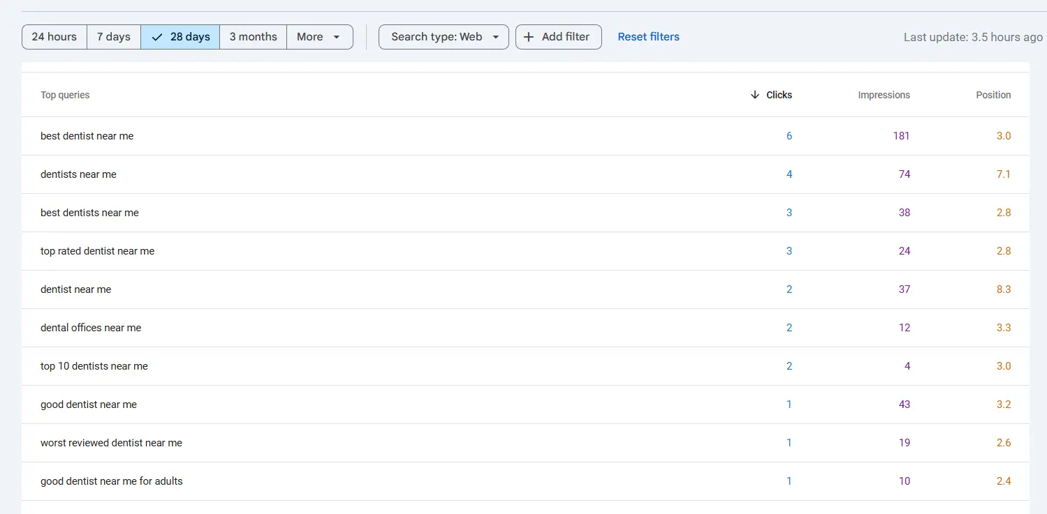This screenshot has width=1047, height=514.
Task: Select the 'dentists near me' query
Action: pyautogui.click(x=78, y=174)
